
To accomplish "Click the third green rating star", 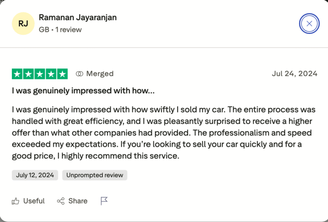I will [x=40, y=74].
